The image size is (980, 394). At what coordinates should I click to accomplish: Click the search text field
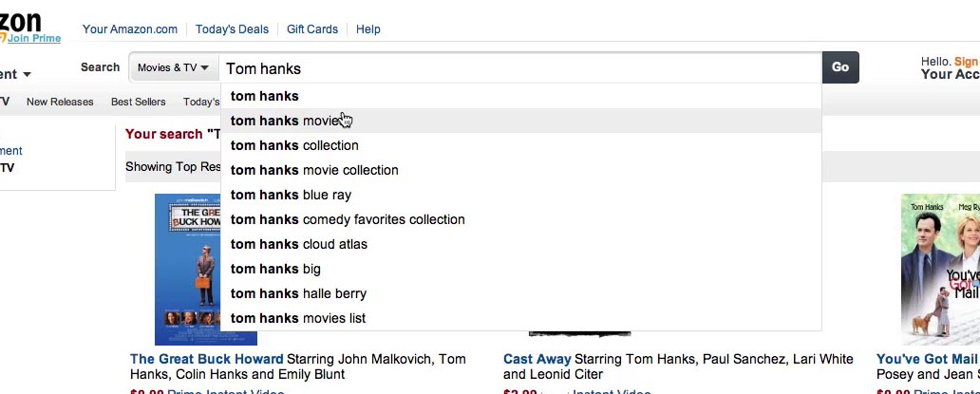(x=520, y=68)
